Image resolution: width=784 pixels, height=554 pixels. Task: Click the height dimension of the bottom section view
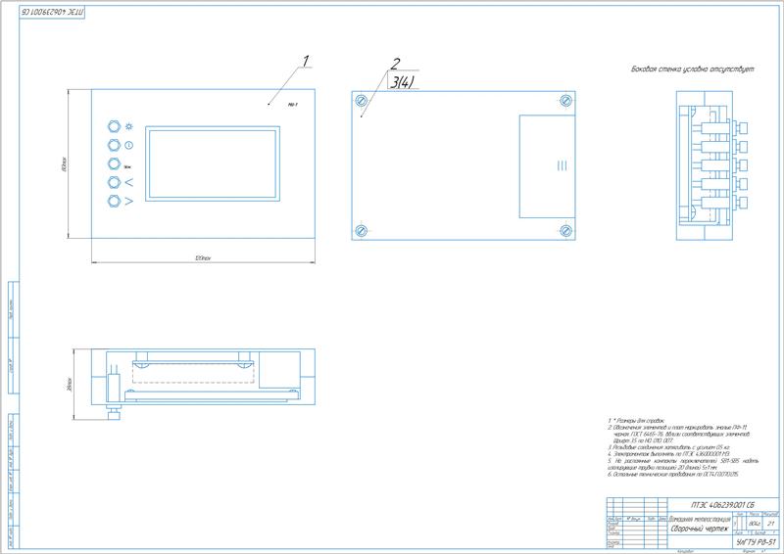[x=69, y=384]
